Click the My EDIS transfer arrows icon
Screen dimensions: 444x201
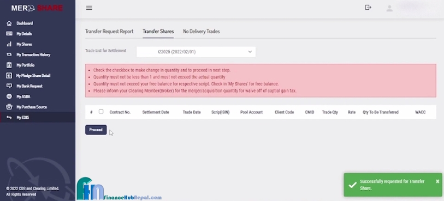tap(9, 117)
